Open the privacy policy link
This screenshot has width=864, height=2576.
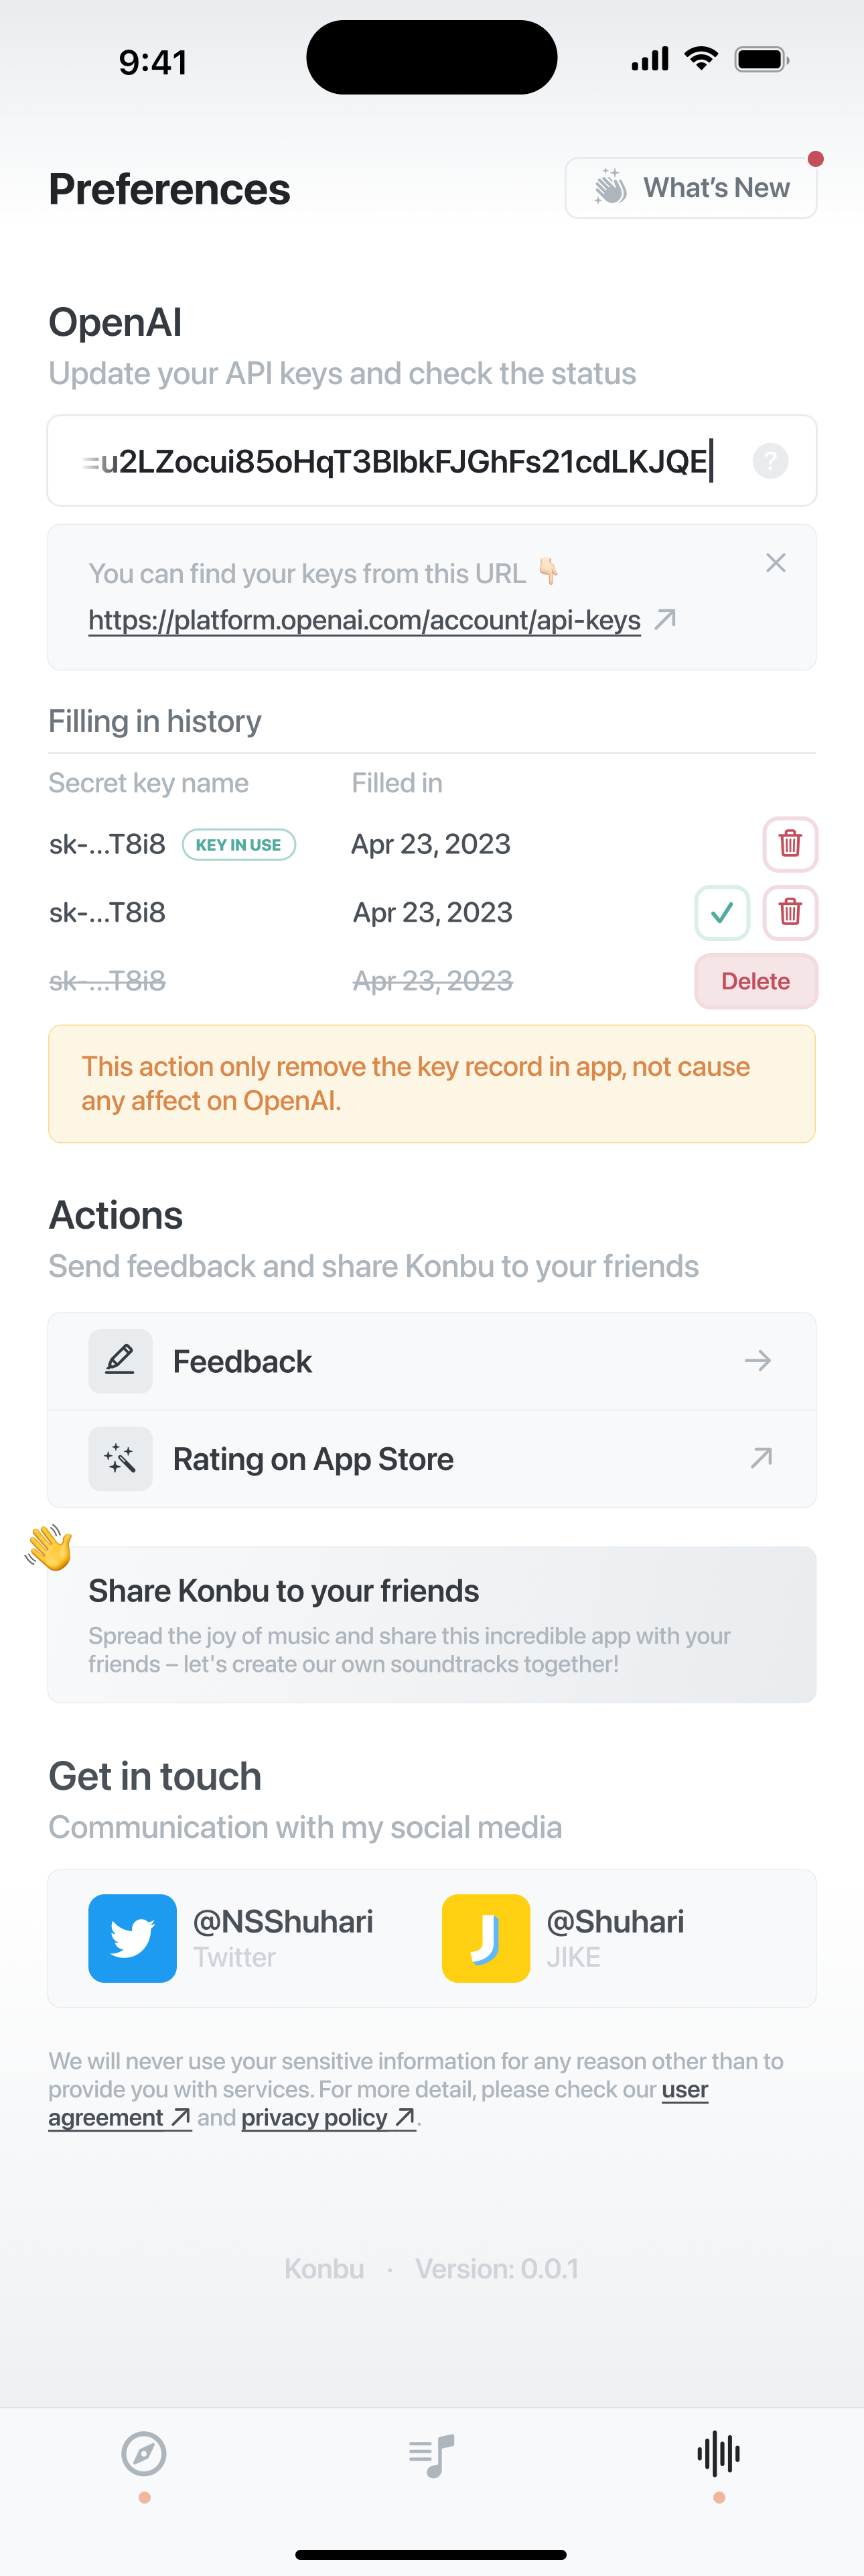[x=329, y=2117]
